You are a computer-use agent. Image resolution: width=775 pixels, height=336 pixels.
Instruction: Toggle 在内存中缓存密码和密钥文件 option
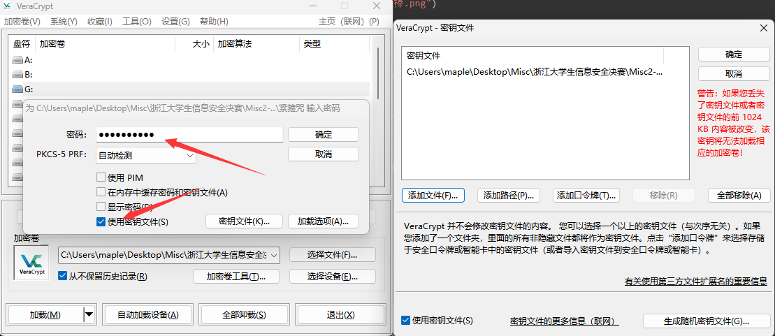coord(101,192)
